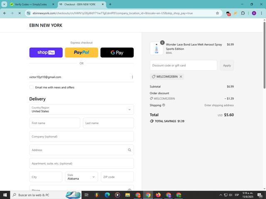
Task: Close the Checkout EBIN NEW YORK tab
Action: 103,5
